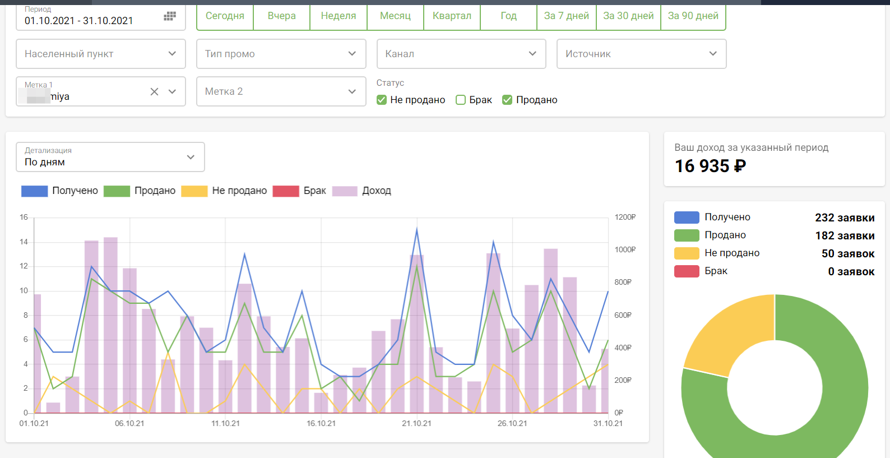890x458 pixels.
Task: Open the Детализация По дням dropdown
Action: point(110,157)
